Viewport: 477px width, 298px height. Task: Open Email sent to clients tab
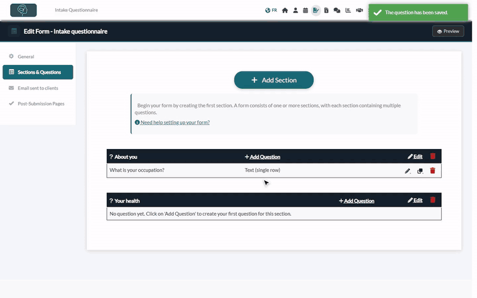[38, 88]
